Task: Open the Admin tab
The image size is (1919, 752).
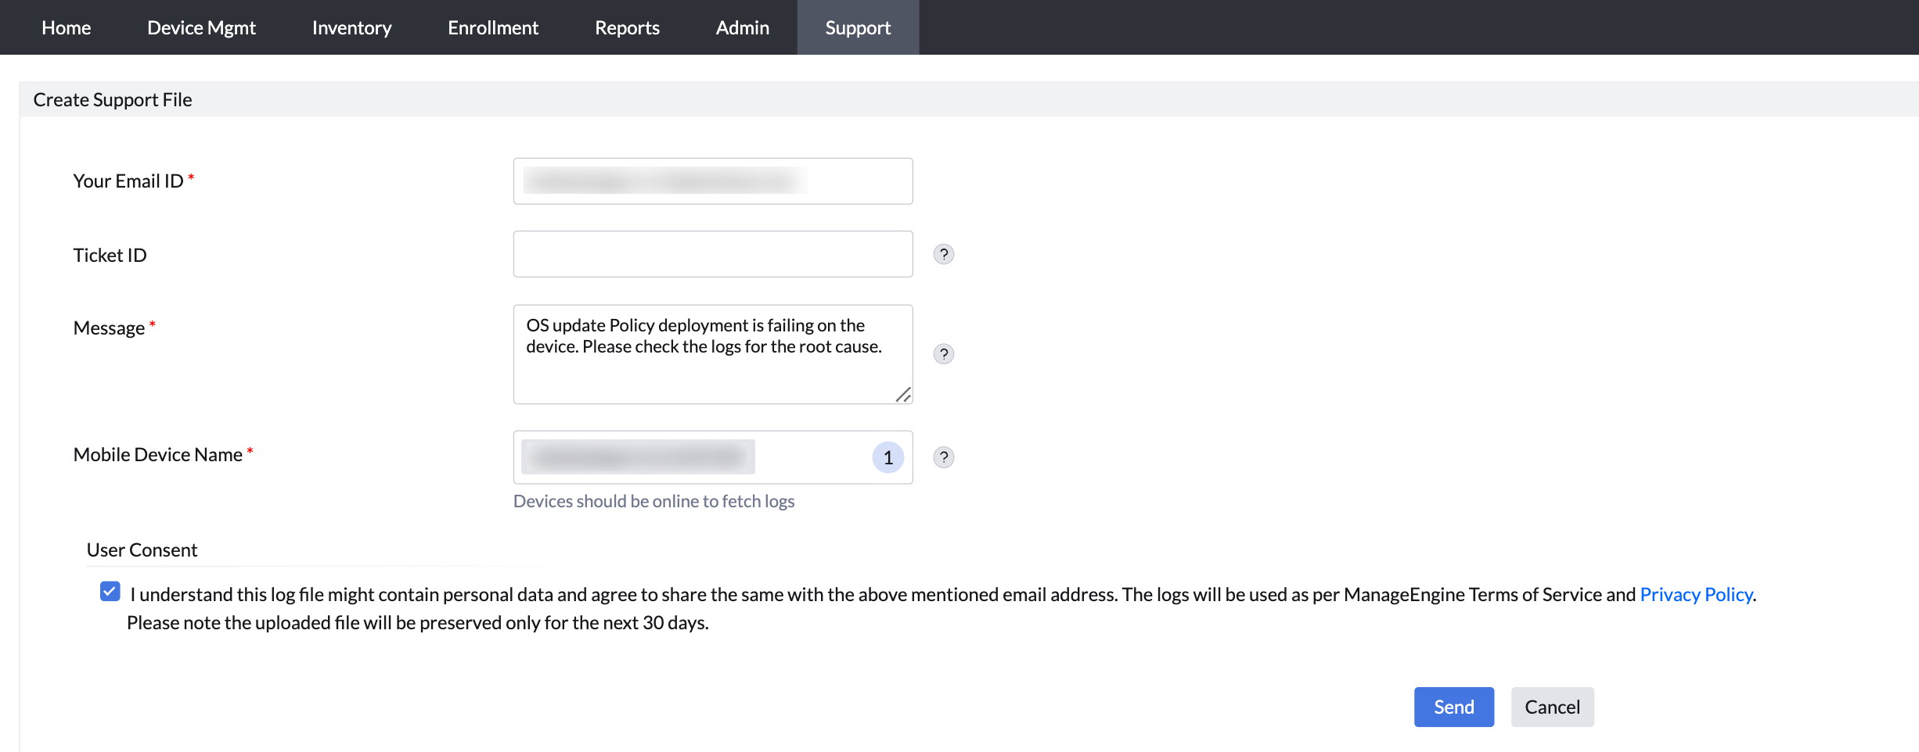Action: [x=742, y=27]
